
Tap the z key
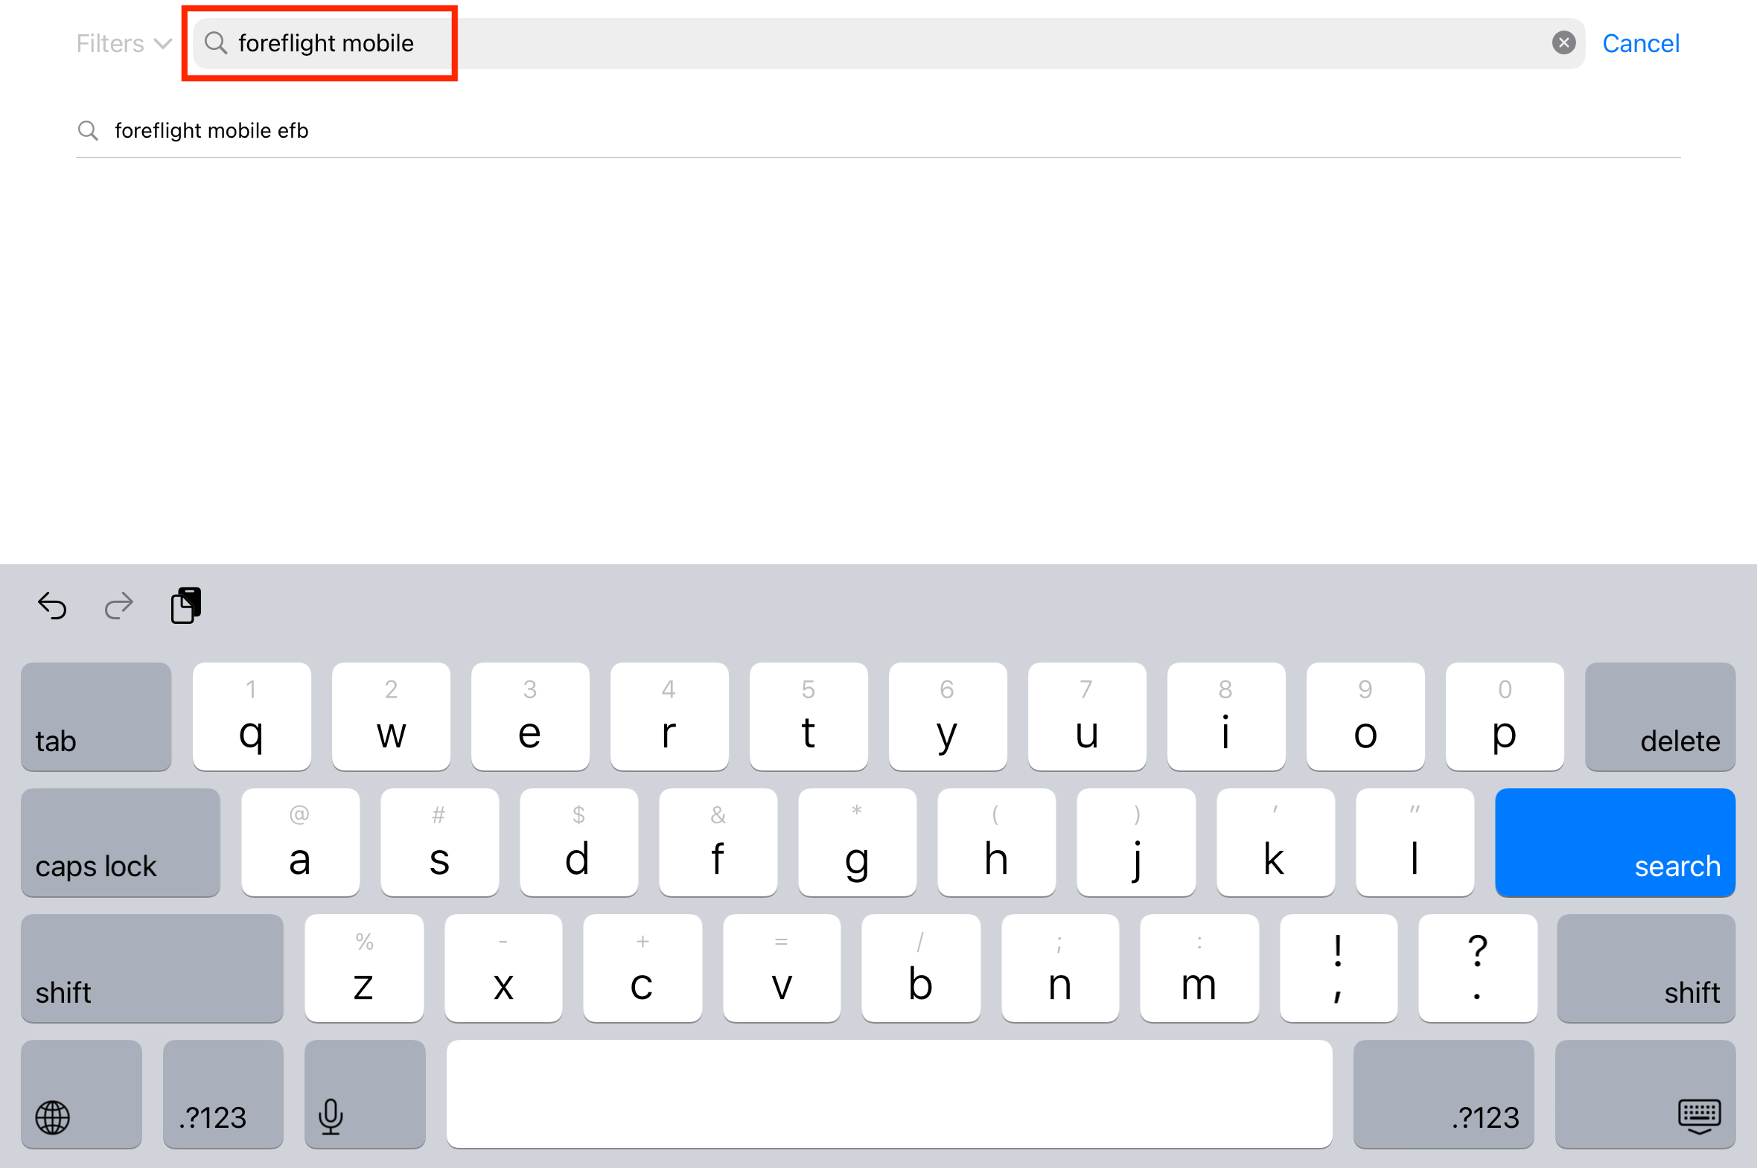[364, 968]
